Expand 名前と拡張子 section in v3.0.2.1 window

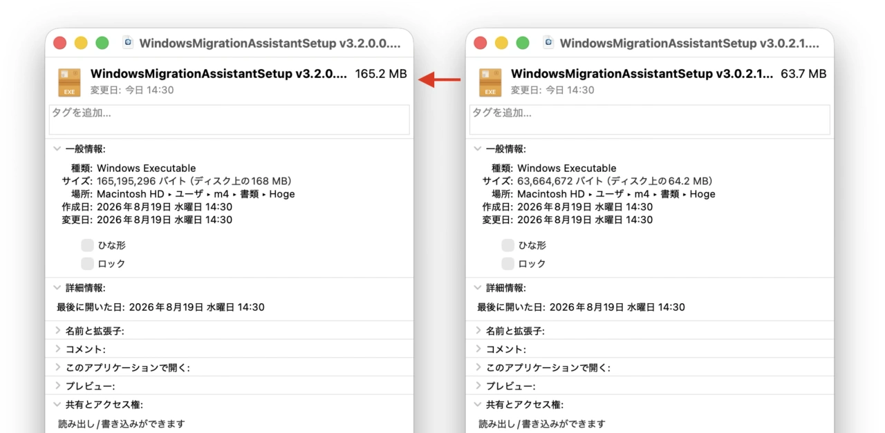click(478, 331)
